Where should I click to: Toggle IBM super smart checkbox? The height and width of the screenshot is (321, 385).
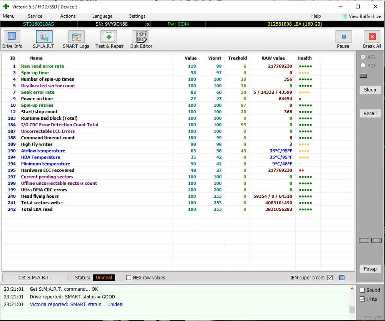[x=330, y=278]
